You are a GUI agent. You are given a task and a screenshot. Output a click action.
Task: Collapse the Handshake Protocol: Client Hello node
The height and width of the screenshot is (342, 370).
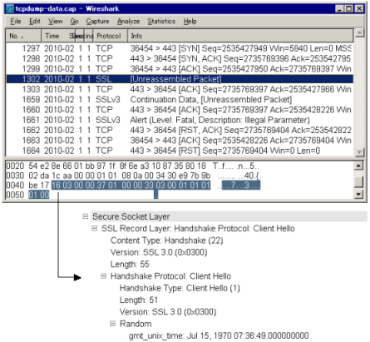[104, 276]
